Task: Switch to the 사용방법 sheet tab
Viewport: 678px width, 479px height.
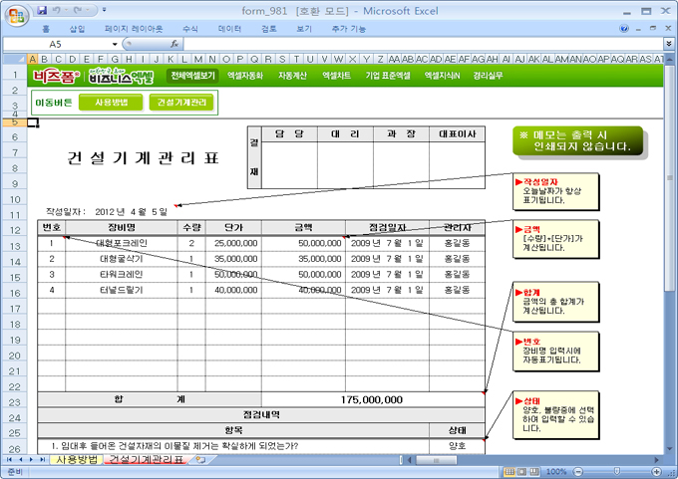Action: pyautogui.click(x=76, y=460)
